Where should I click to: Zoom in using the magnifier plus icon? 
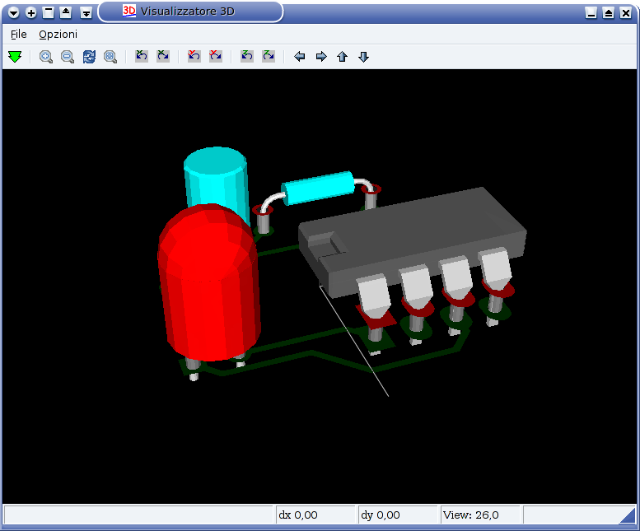pos(46,57)
